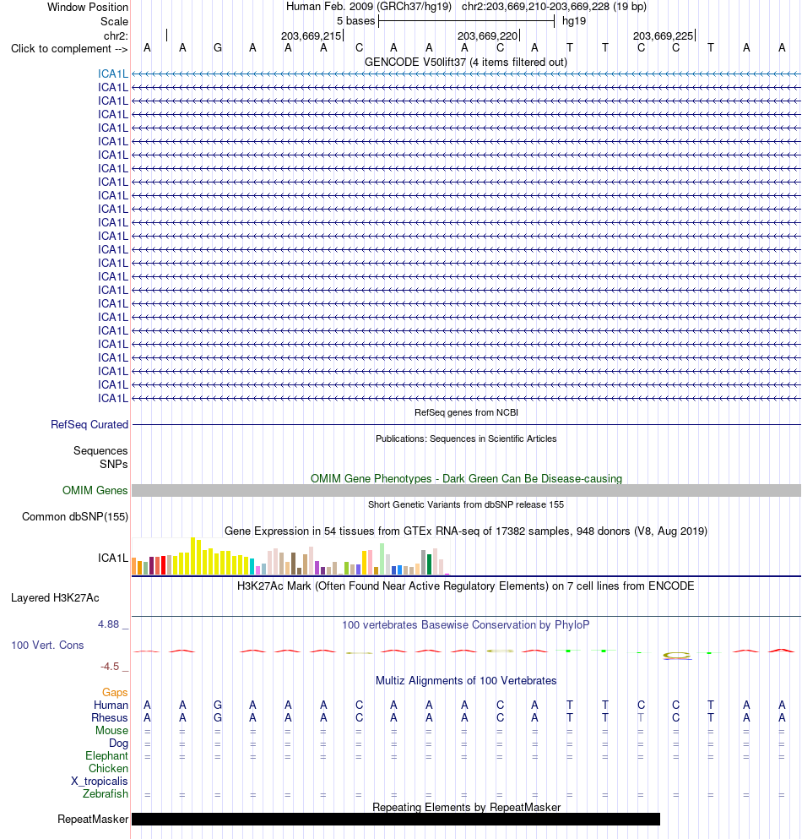
Task: Open the 'Gene Expression in 54 tissues from GTEx' title
Action: tap(466, 531)
